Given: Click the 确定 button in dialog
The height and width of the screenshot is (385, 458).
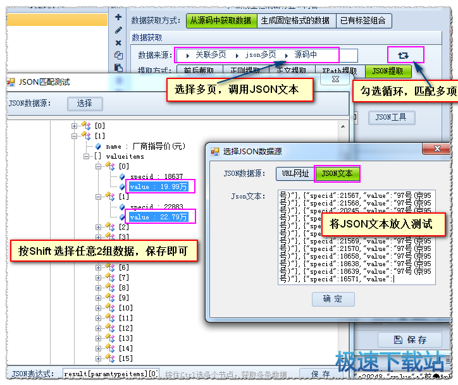Looking at the screenshot, I should (x=333, y=299).
